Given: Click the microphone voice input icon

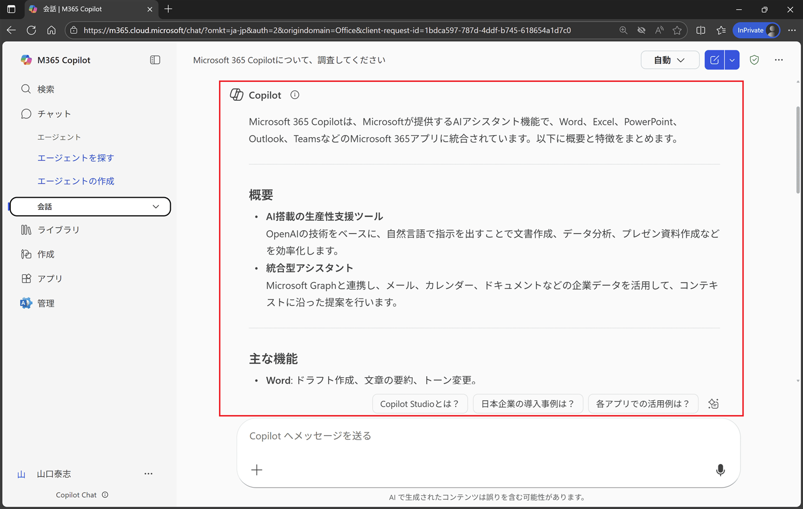Looking at the screenshot, I should click(721, 470).
